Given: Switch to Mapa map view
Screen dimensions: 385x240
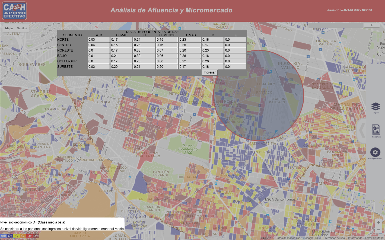Looking at the screenshot, I should (x=9, y=28).
